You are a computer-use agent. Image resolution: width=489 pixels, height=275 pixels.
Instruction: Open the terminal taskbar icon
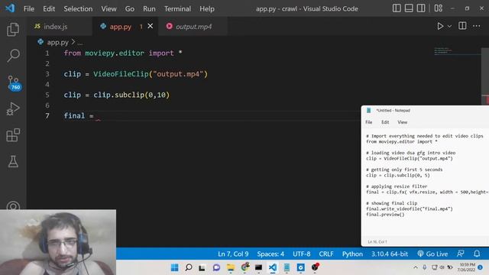(258, 267)
